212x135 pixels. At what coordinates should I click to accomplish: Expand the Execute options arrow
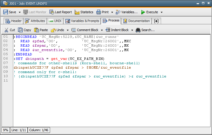162,12
